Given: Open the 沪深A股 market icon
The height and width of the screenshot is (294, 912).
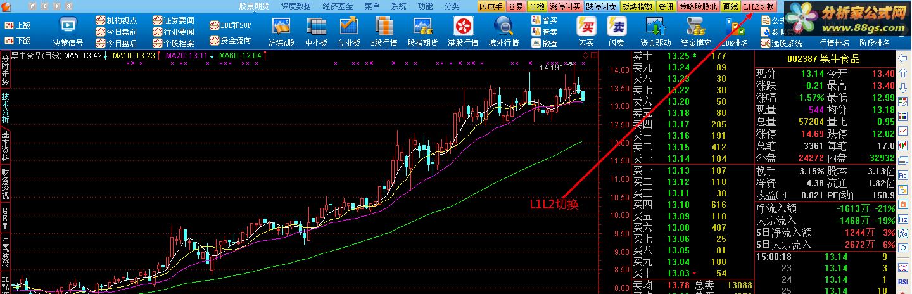Looking at the screenshot, I should click(281, 25).
